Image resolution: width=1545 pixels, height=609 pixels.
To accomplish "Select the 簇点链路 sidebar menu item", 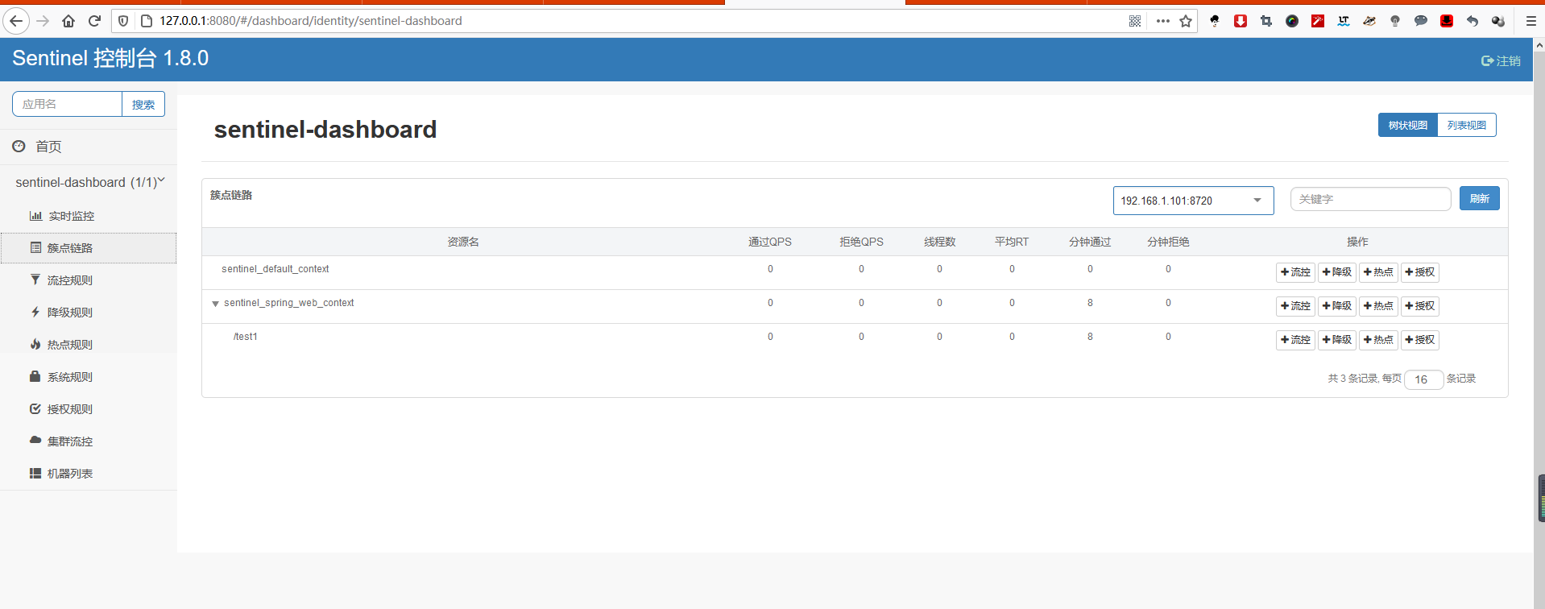I will point(70,248).
